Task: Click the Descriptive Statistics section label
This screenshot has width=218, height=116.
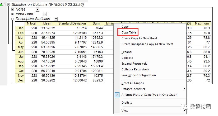Action: point(33,19)
